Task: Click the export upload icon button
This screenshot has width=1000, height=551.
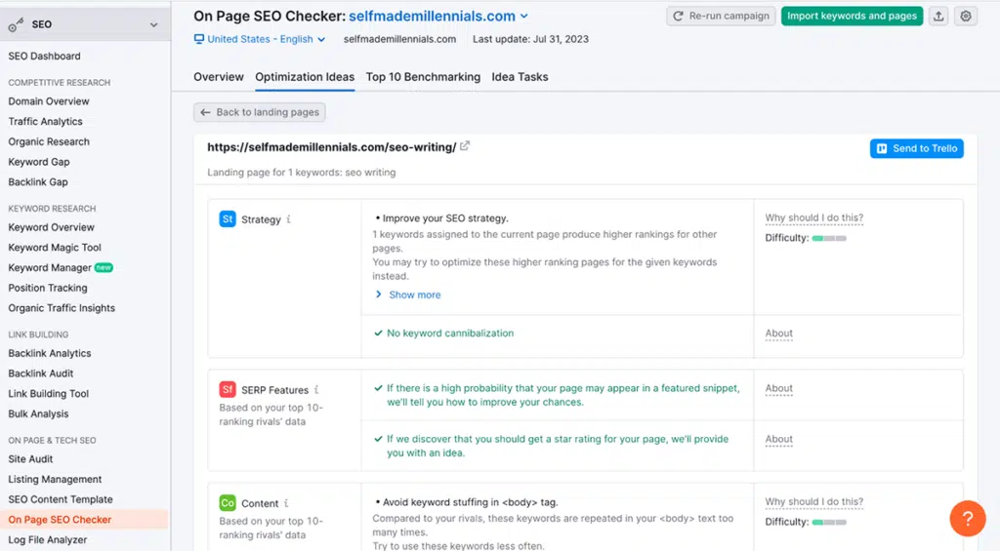Action: [x=938, y=16]
